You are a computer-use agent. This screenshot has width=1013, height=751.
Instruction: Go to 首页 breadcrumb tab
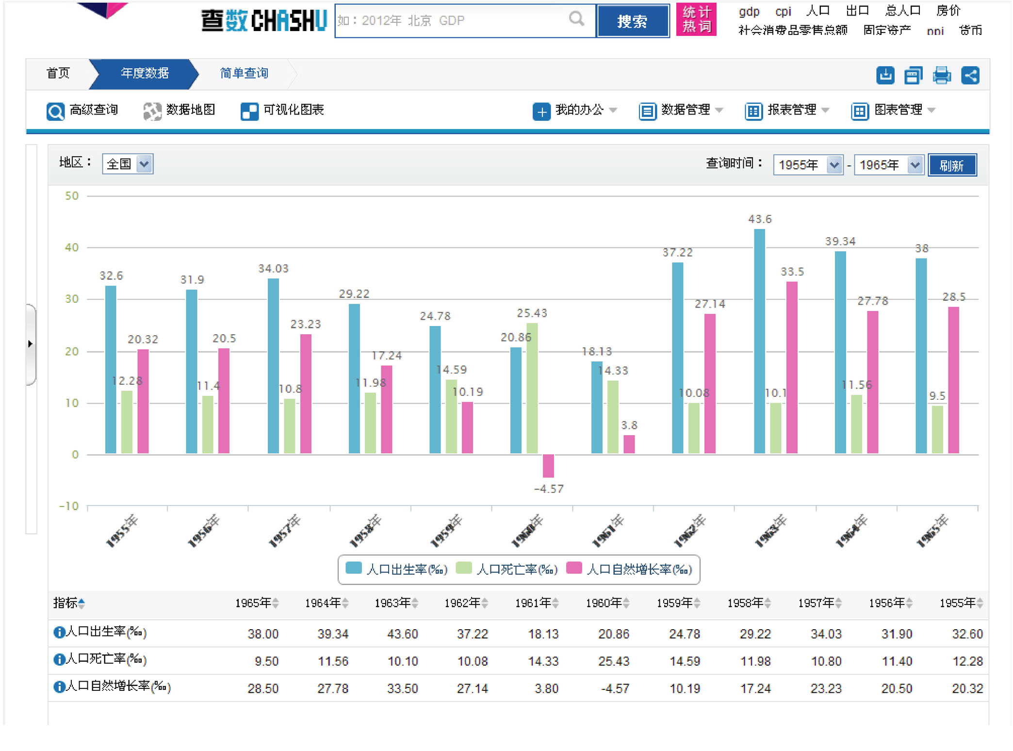pos(58,73)
